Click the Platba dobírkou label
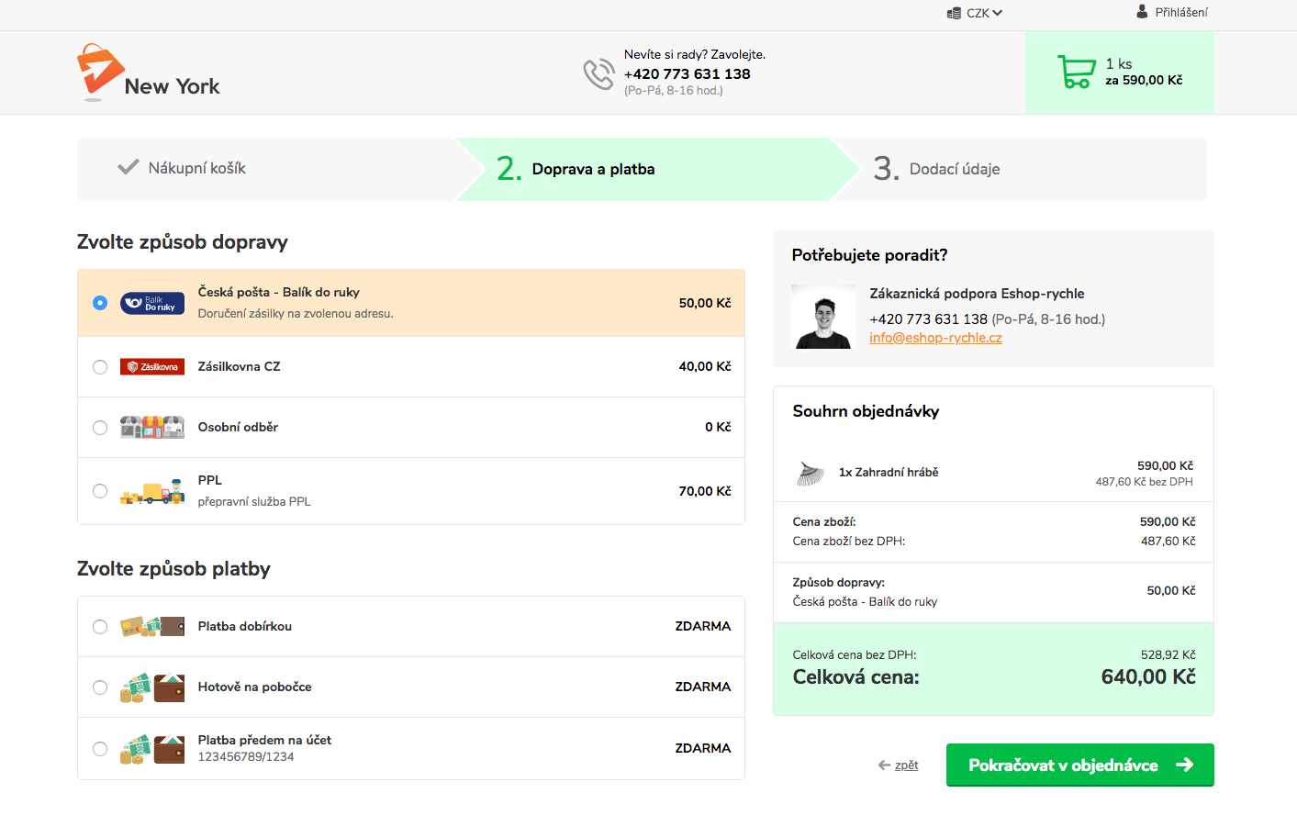 click(245, 626)
